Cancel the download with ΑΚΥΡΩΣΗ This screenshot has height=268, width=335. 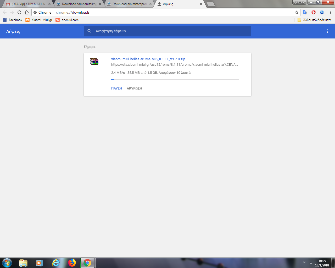coord(134,88)
